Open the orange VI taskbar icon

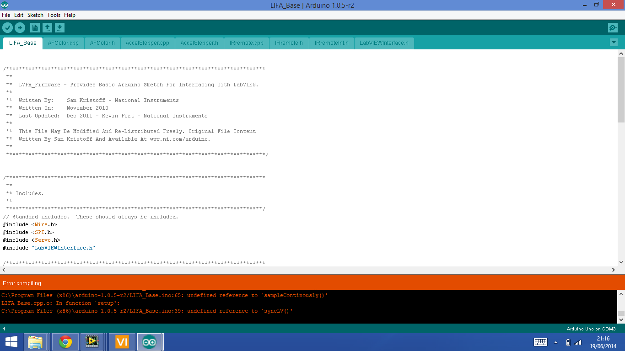pos(122,342)
